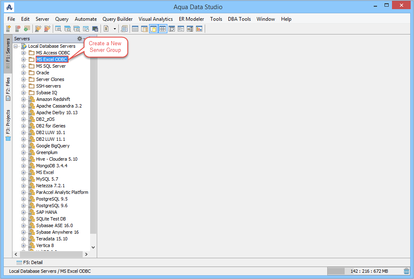Toggle the highlighted yellow cylinder window button
The width and height of the screenshot is (414, 279).
point(153,29)
